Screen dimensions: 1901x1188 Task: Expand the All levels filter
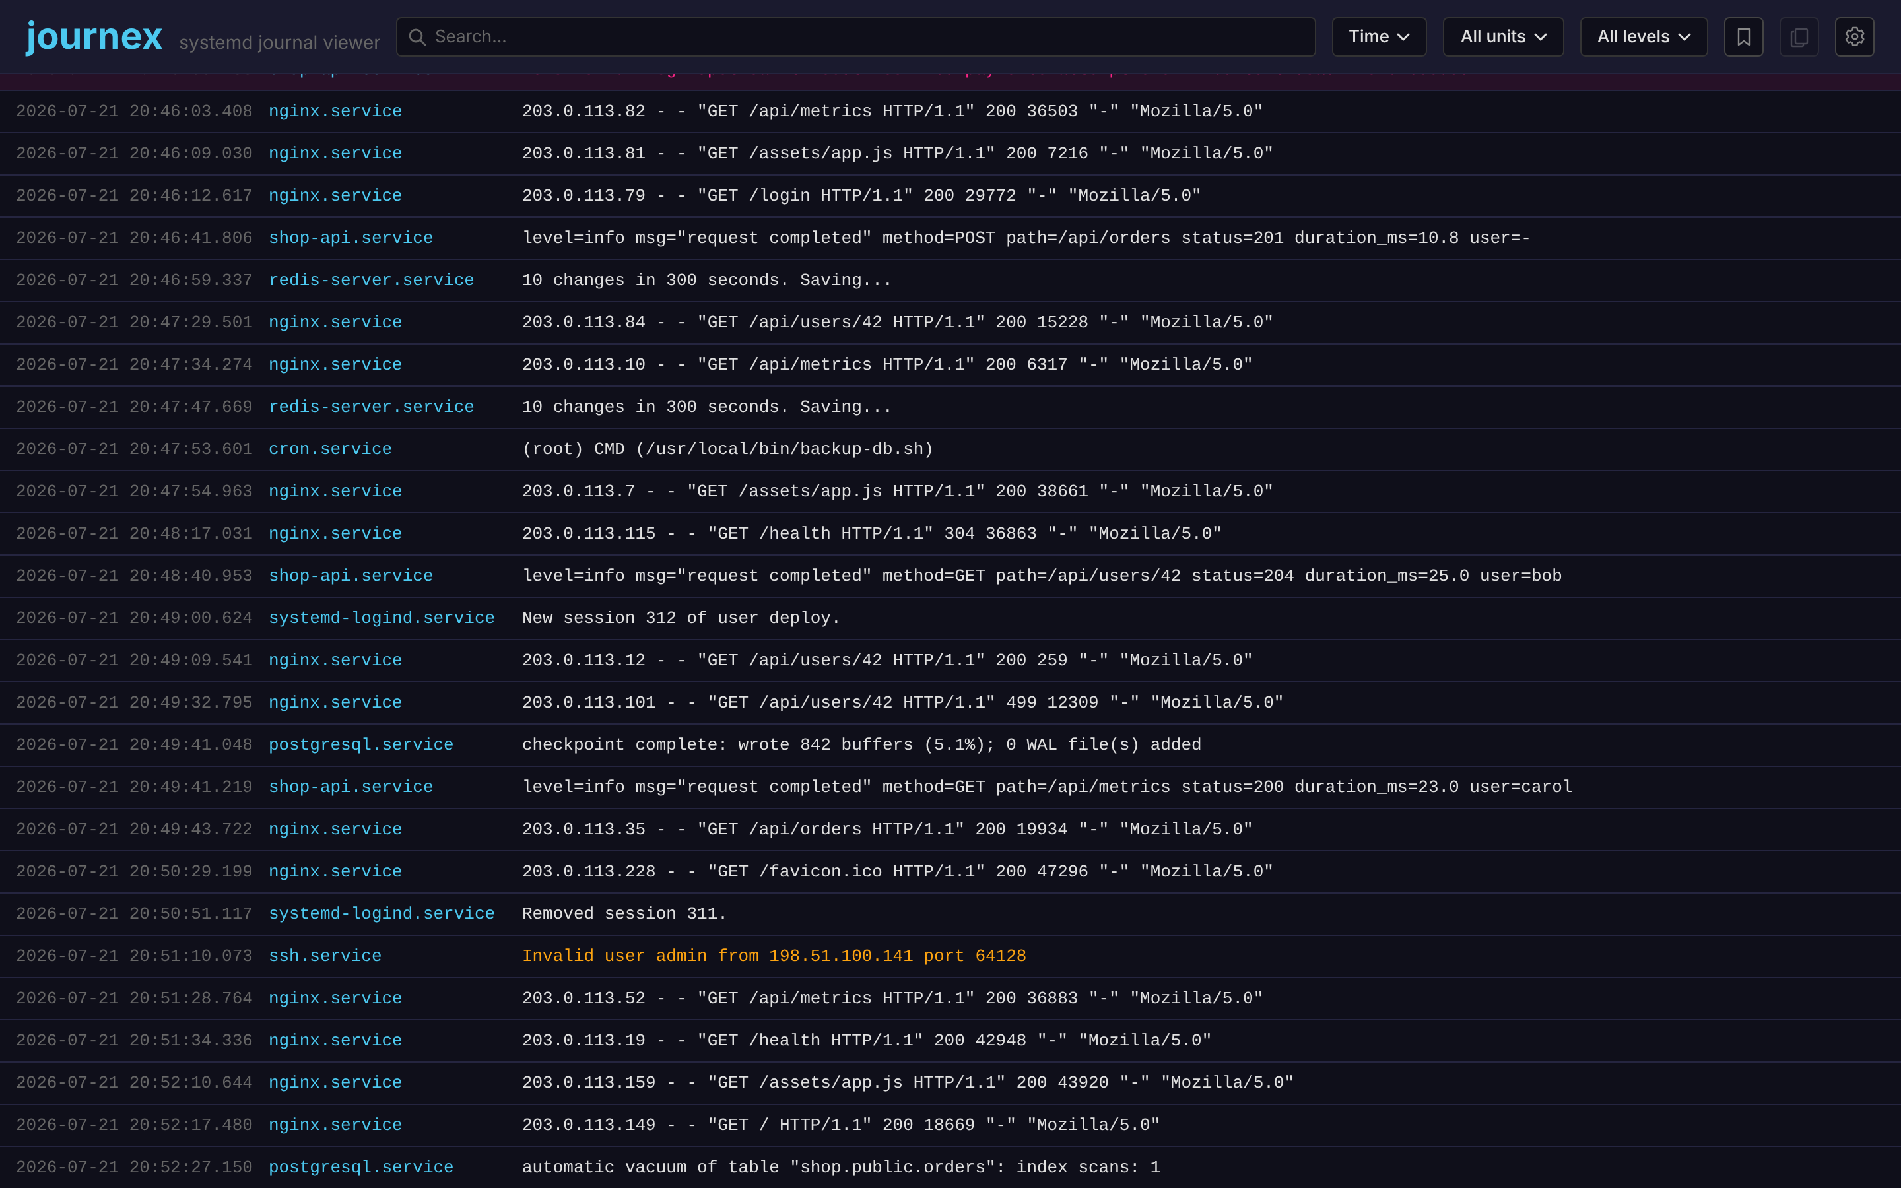[x=1644, y=37]
